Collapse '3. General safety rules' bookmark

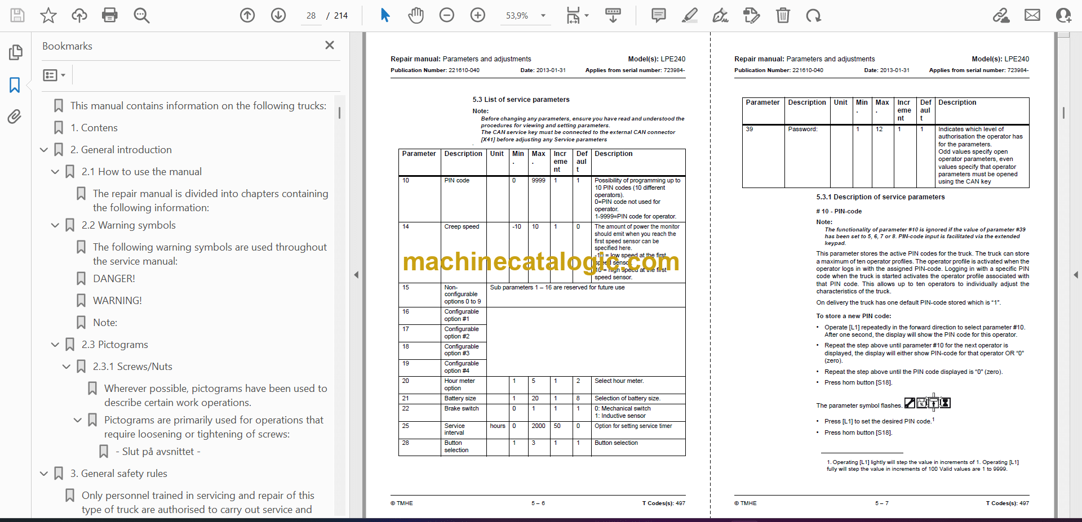point(44,474)
